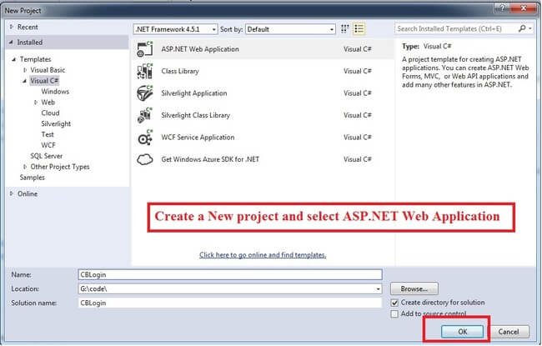
Task: Click the Windows Azure SDK cloud icon
Action: click(x=145, y=159)
